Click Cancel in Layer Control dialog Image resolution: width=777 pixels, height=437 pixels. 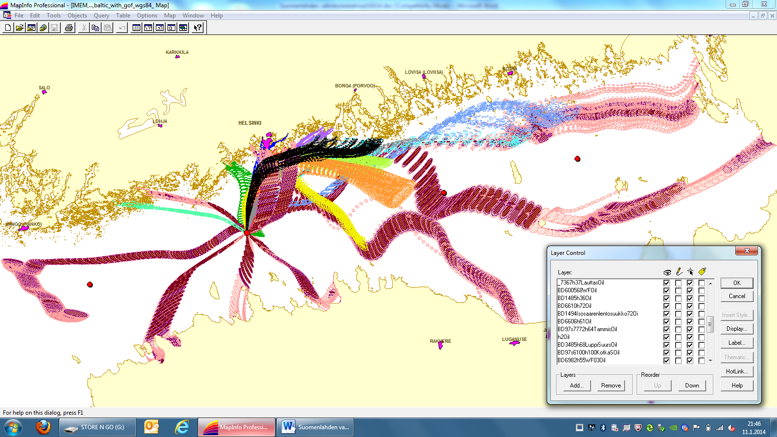coord(737,296)
